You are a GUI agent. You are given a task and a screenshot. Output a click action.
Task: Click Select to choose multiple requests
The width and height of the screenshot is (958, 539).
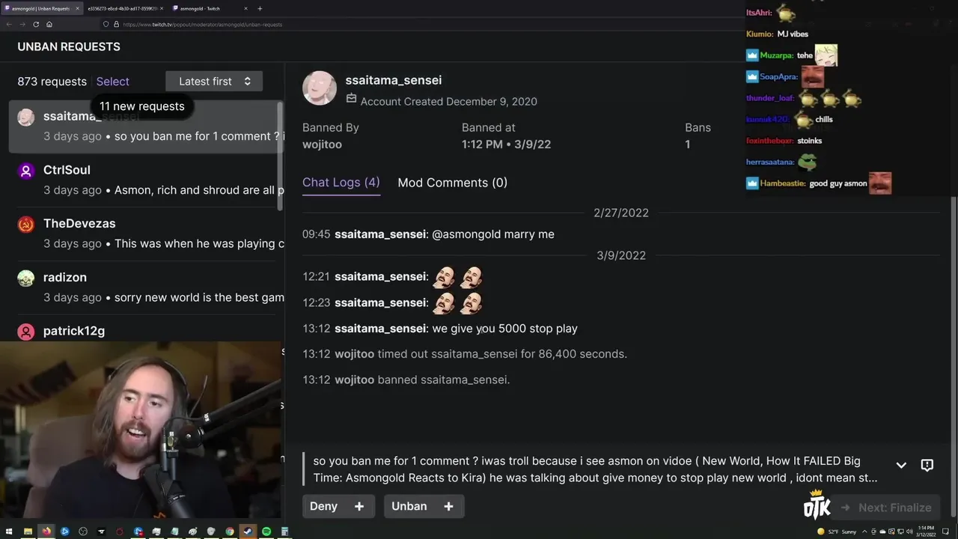[x=113, y=82]
